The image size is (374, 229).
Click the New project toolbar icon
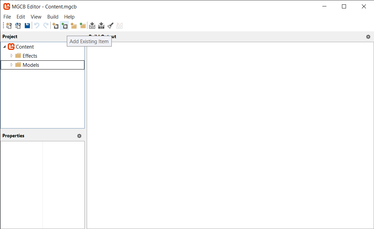click(x=9, y=26)
